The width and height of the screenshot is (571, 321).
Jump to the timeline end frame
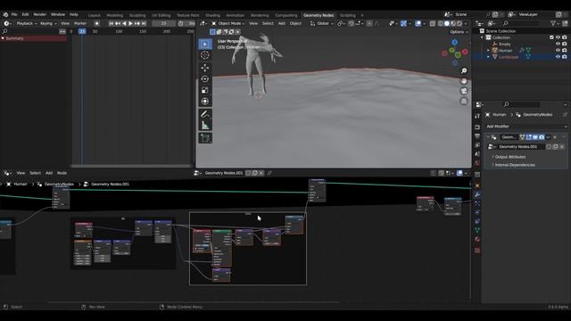tap(144, 23)
